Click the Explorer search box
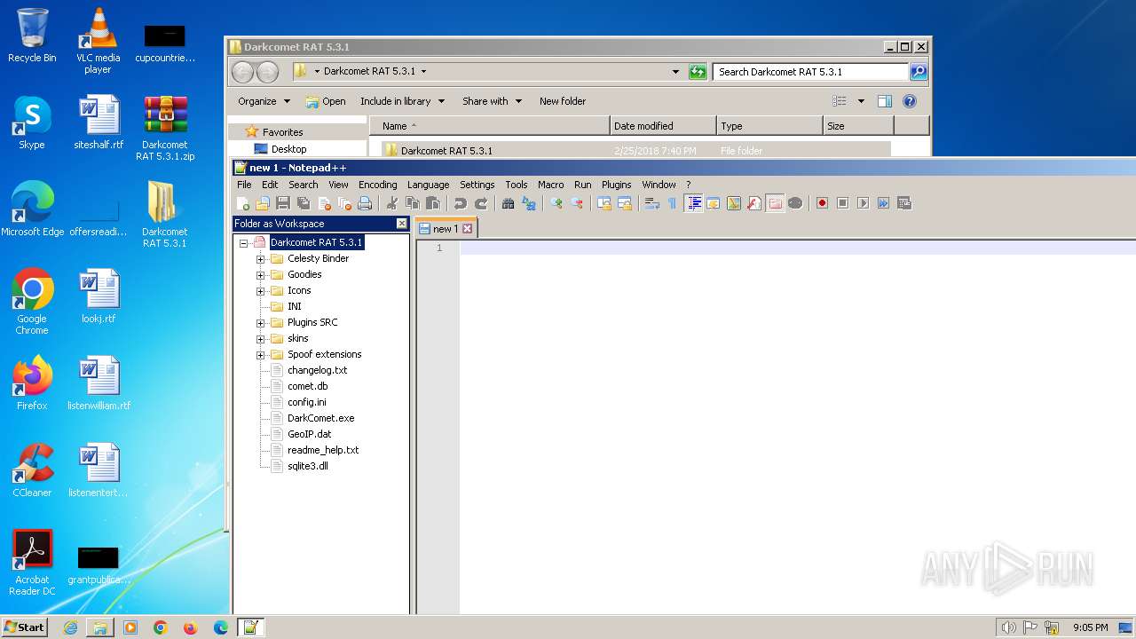Viewport: 1136px width, 639px height. pos(810,72)
